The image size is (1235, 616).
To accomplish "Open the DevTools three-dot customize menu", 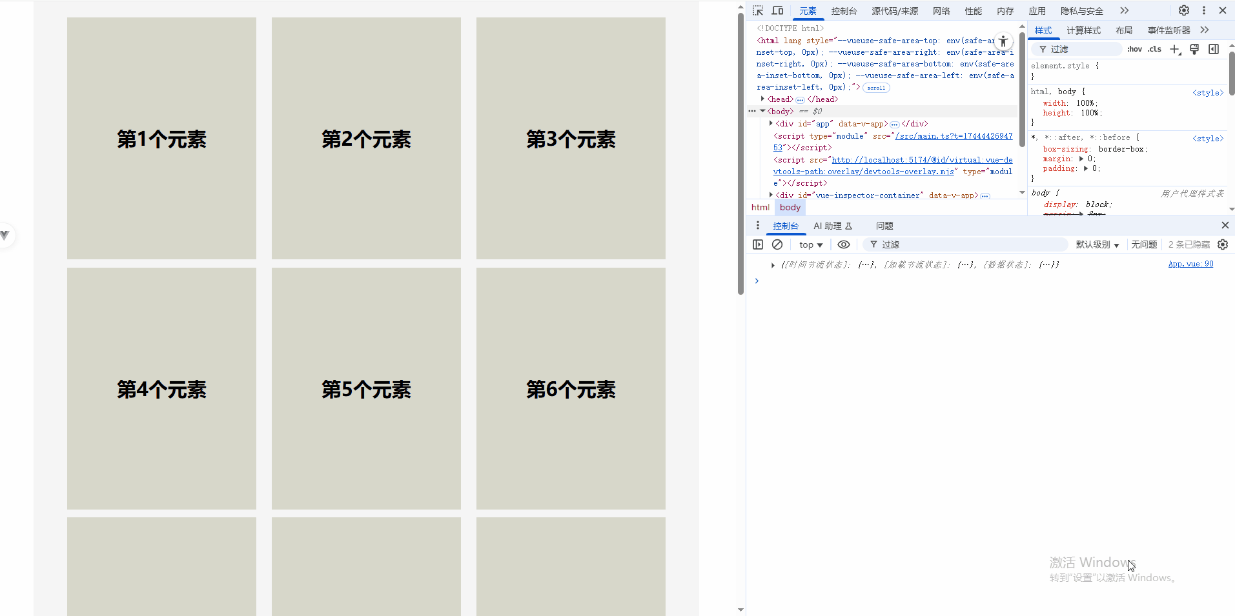I will [x=1204, y=10].
